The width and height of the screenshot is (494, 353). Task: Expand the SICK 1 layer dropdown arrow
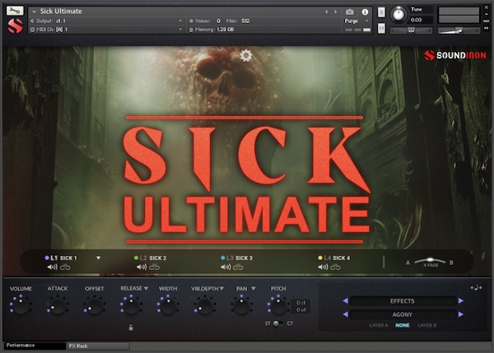(98, 258)
